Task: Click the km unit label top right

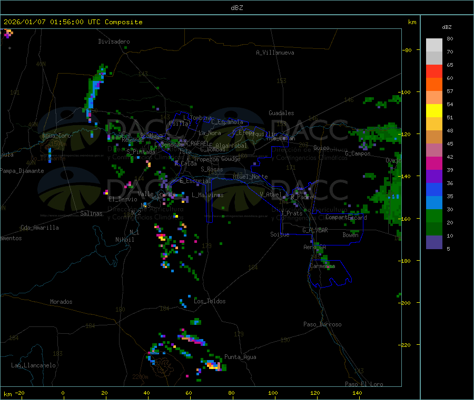Action: 412,22
